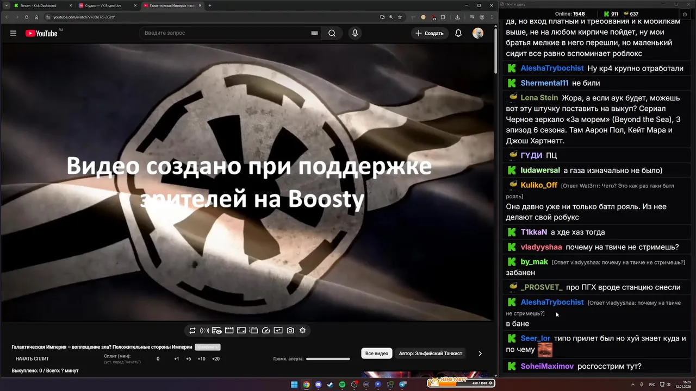Set split minutes to 0
The image size is (696, 391).
click(x=158, y=359)
